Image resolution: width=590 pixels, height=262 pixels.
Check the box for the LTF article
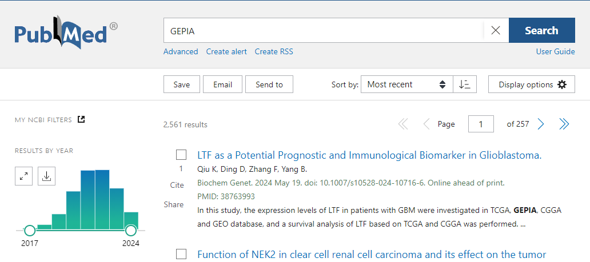[x=181, y=155]
